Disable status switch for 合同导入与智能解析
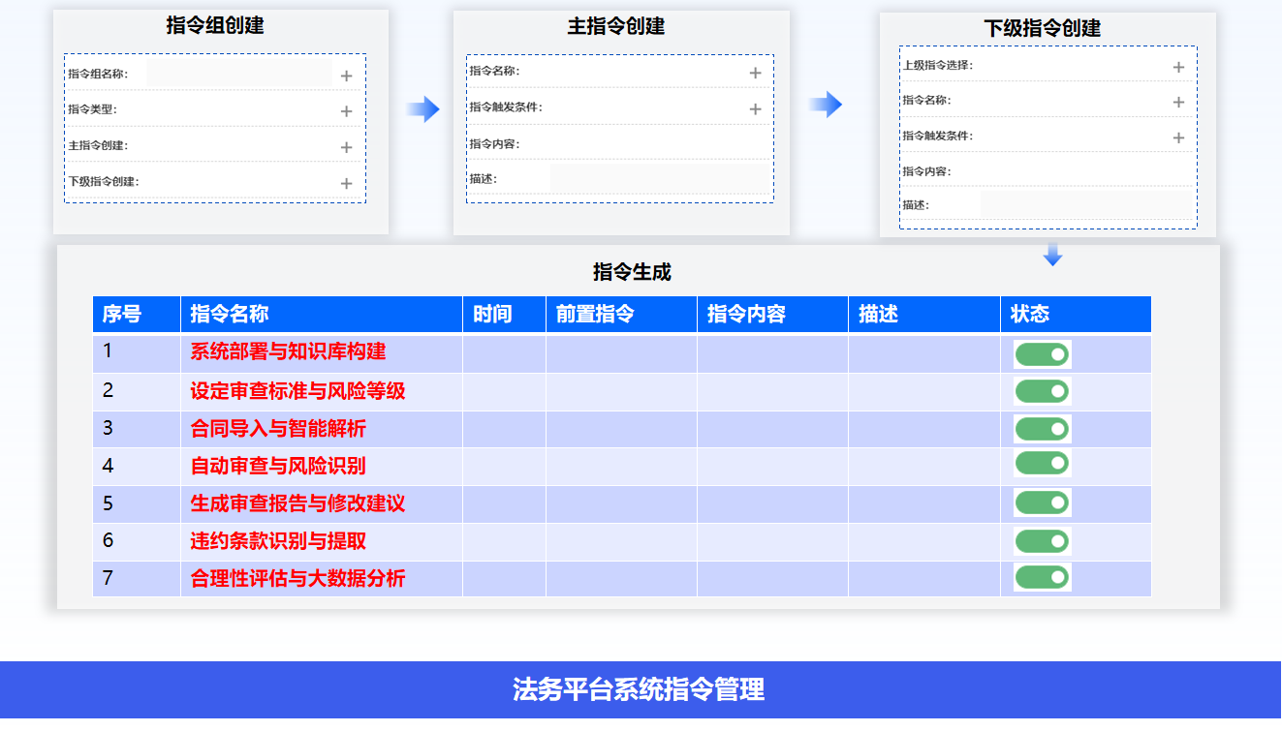 pyautogui.click(x=1042, y=429)
